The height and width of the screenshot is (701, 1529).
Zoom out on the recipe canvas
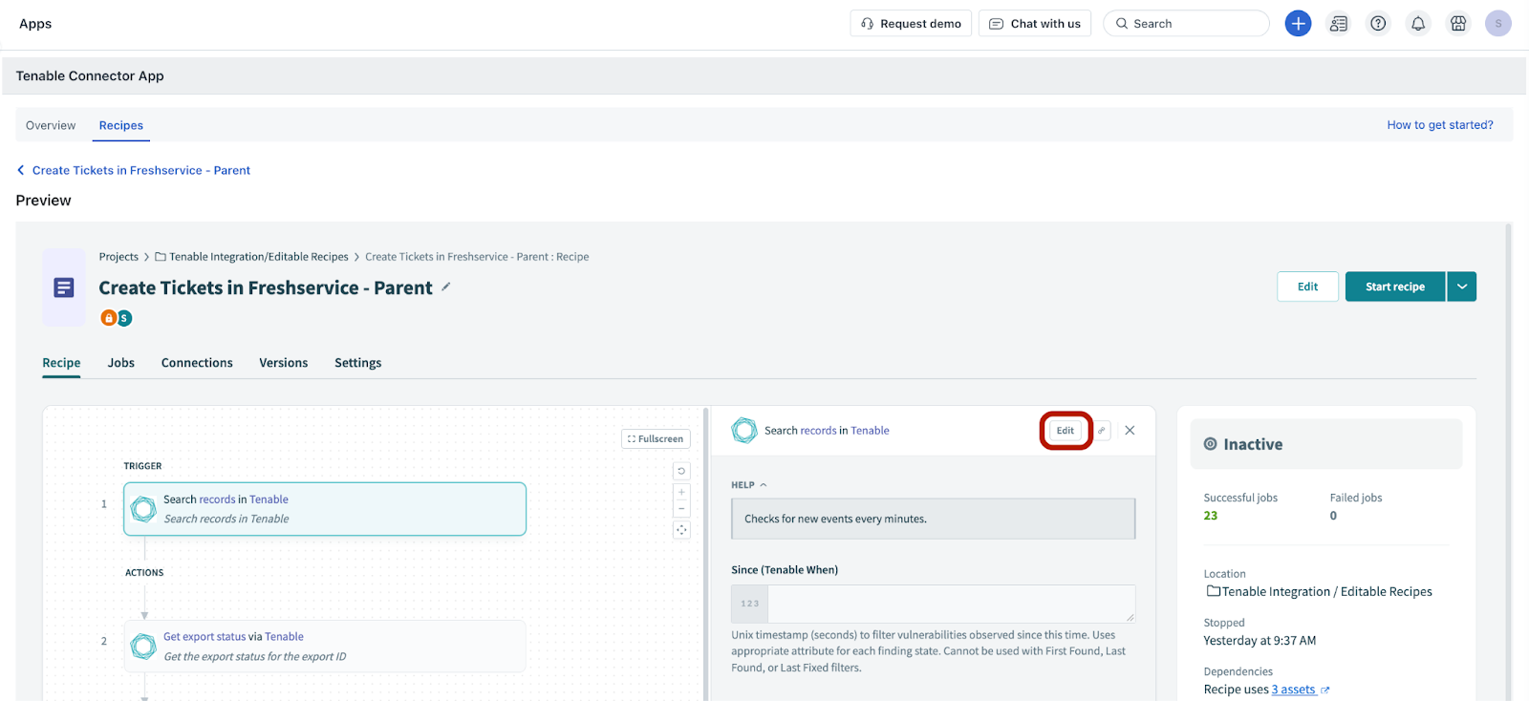(681, 509)
